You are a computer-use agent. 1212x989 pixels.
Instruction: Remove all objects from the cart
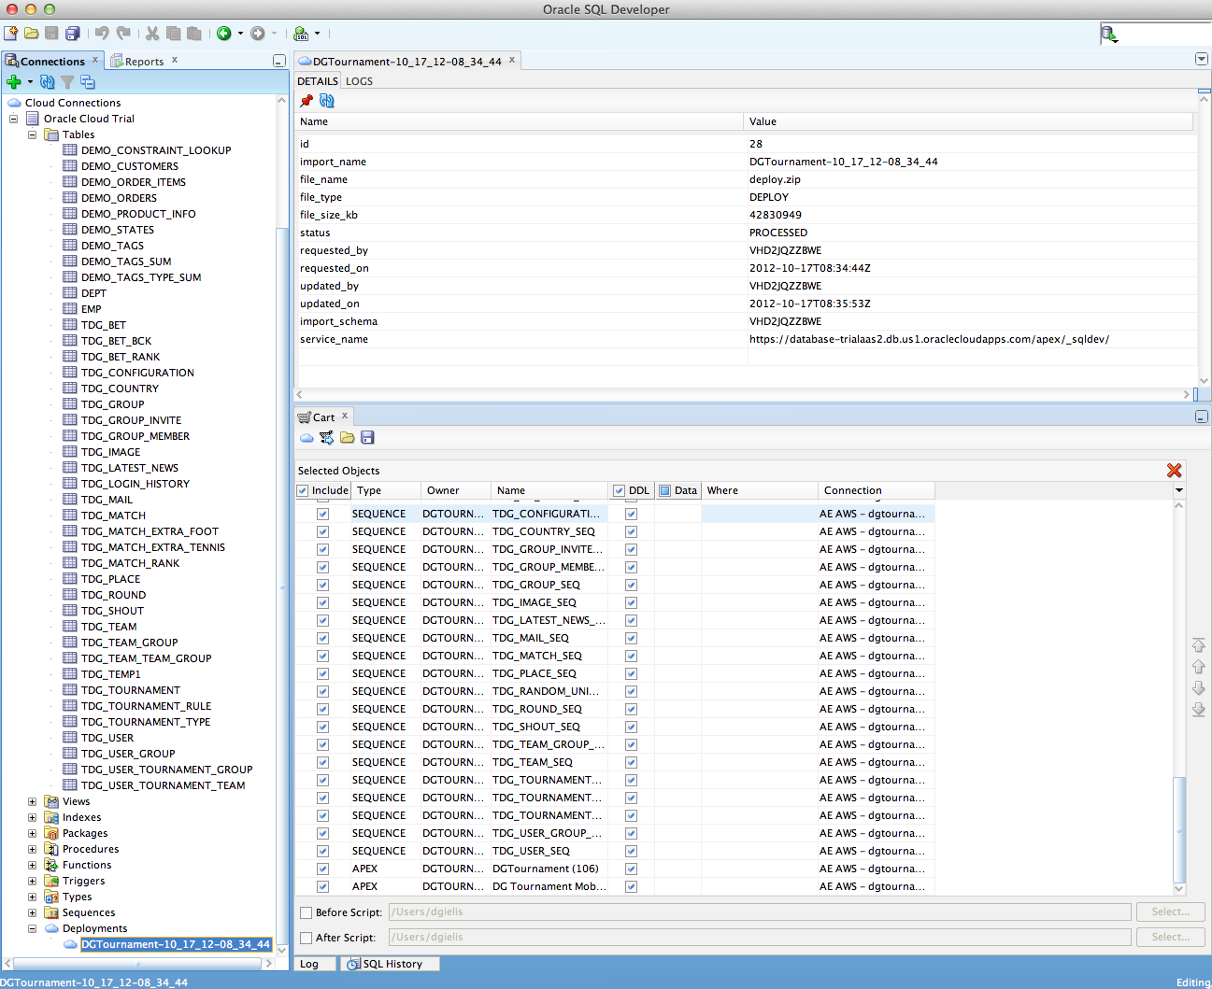pos(1175,471)
